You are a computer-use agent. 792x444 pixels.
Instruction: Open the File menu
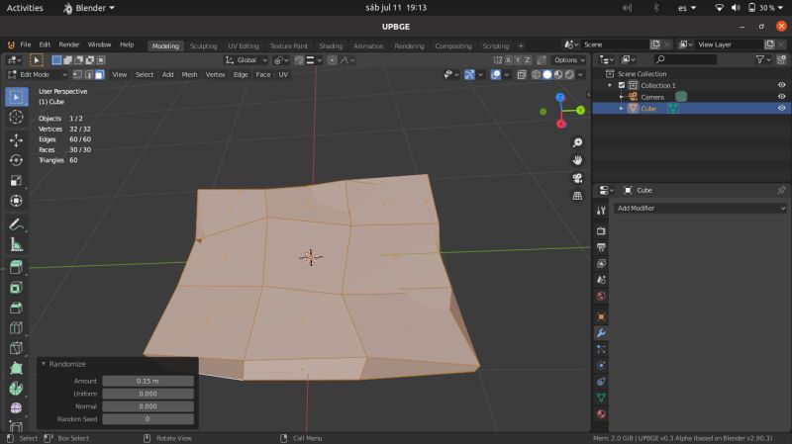[26, 44]
